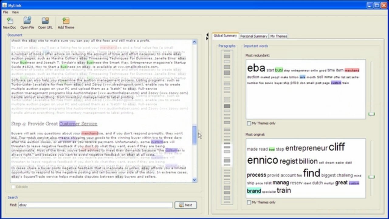Screen dimensions: 389x219
Task: Switch to the My Themes tab
Action: coord(278,36)
